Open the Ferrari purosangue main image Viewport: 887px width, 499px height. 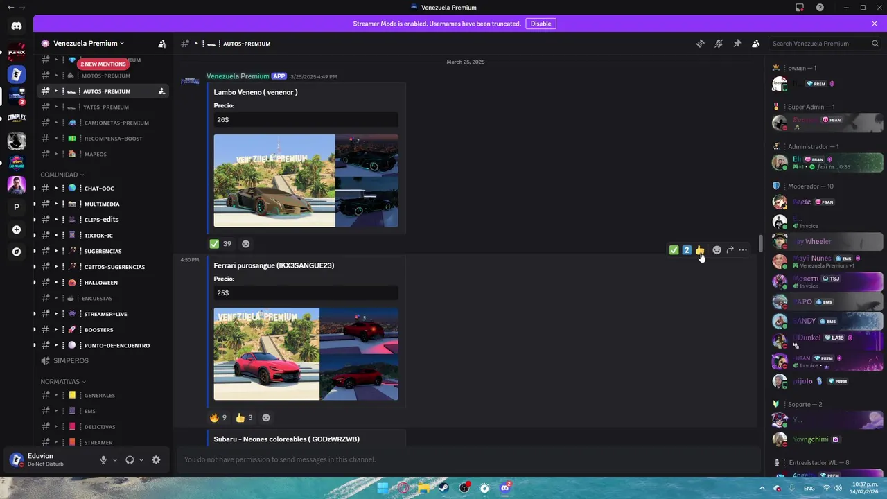point(267,354)
